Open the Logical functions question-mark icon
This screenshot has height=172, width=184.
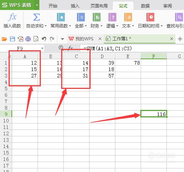(112, 17)
